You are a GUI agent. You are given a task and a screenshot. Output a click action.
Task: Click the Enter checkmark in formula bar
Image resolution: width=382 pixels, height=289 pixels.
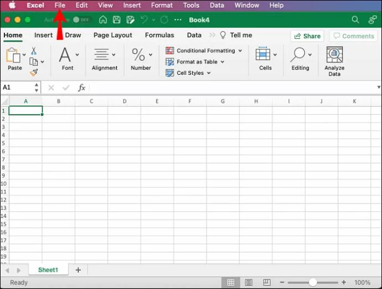tap(66, 88)
